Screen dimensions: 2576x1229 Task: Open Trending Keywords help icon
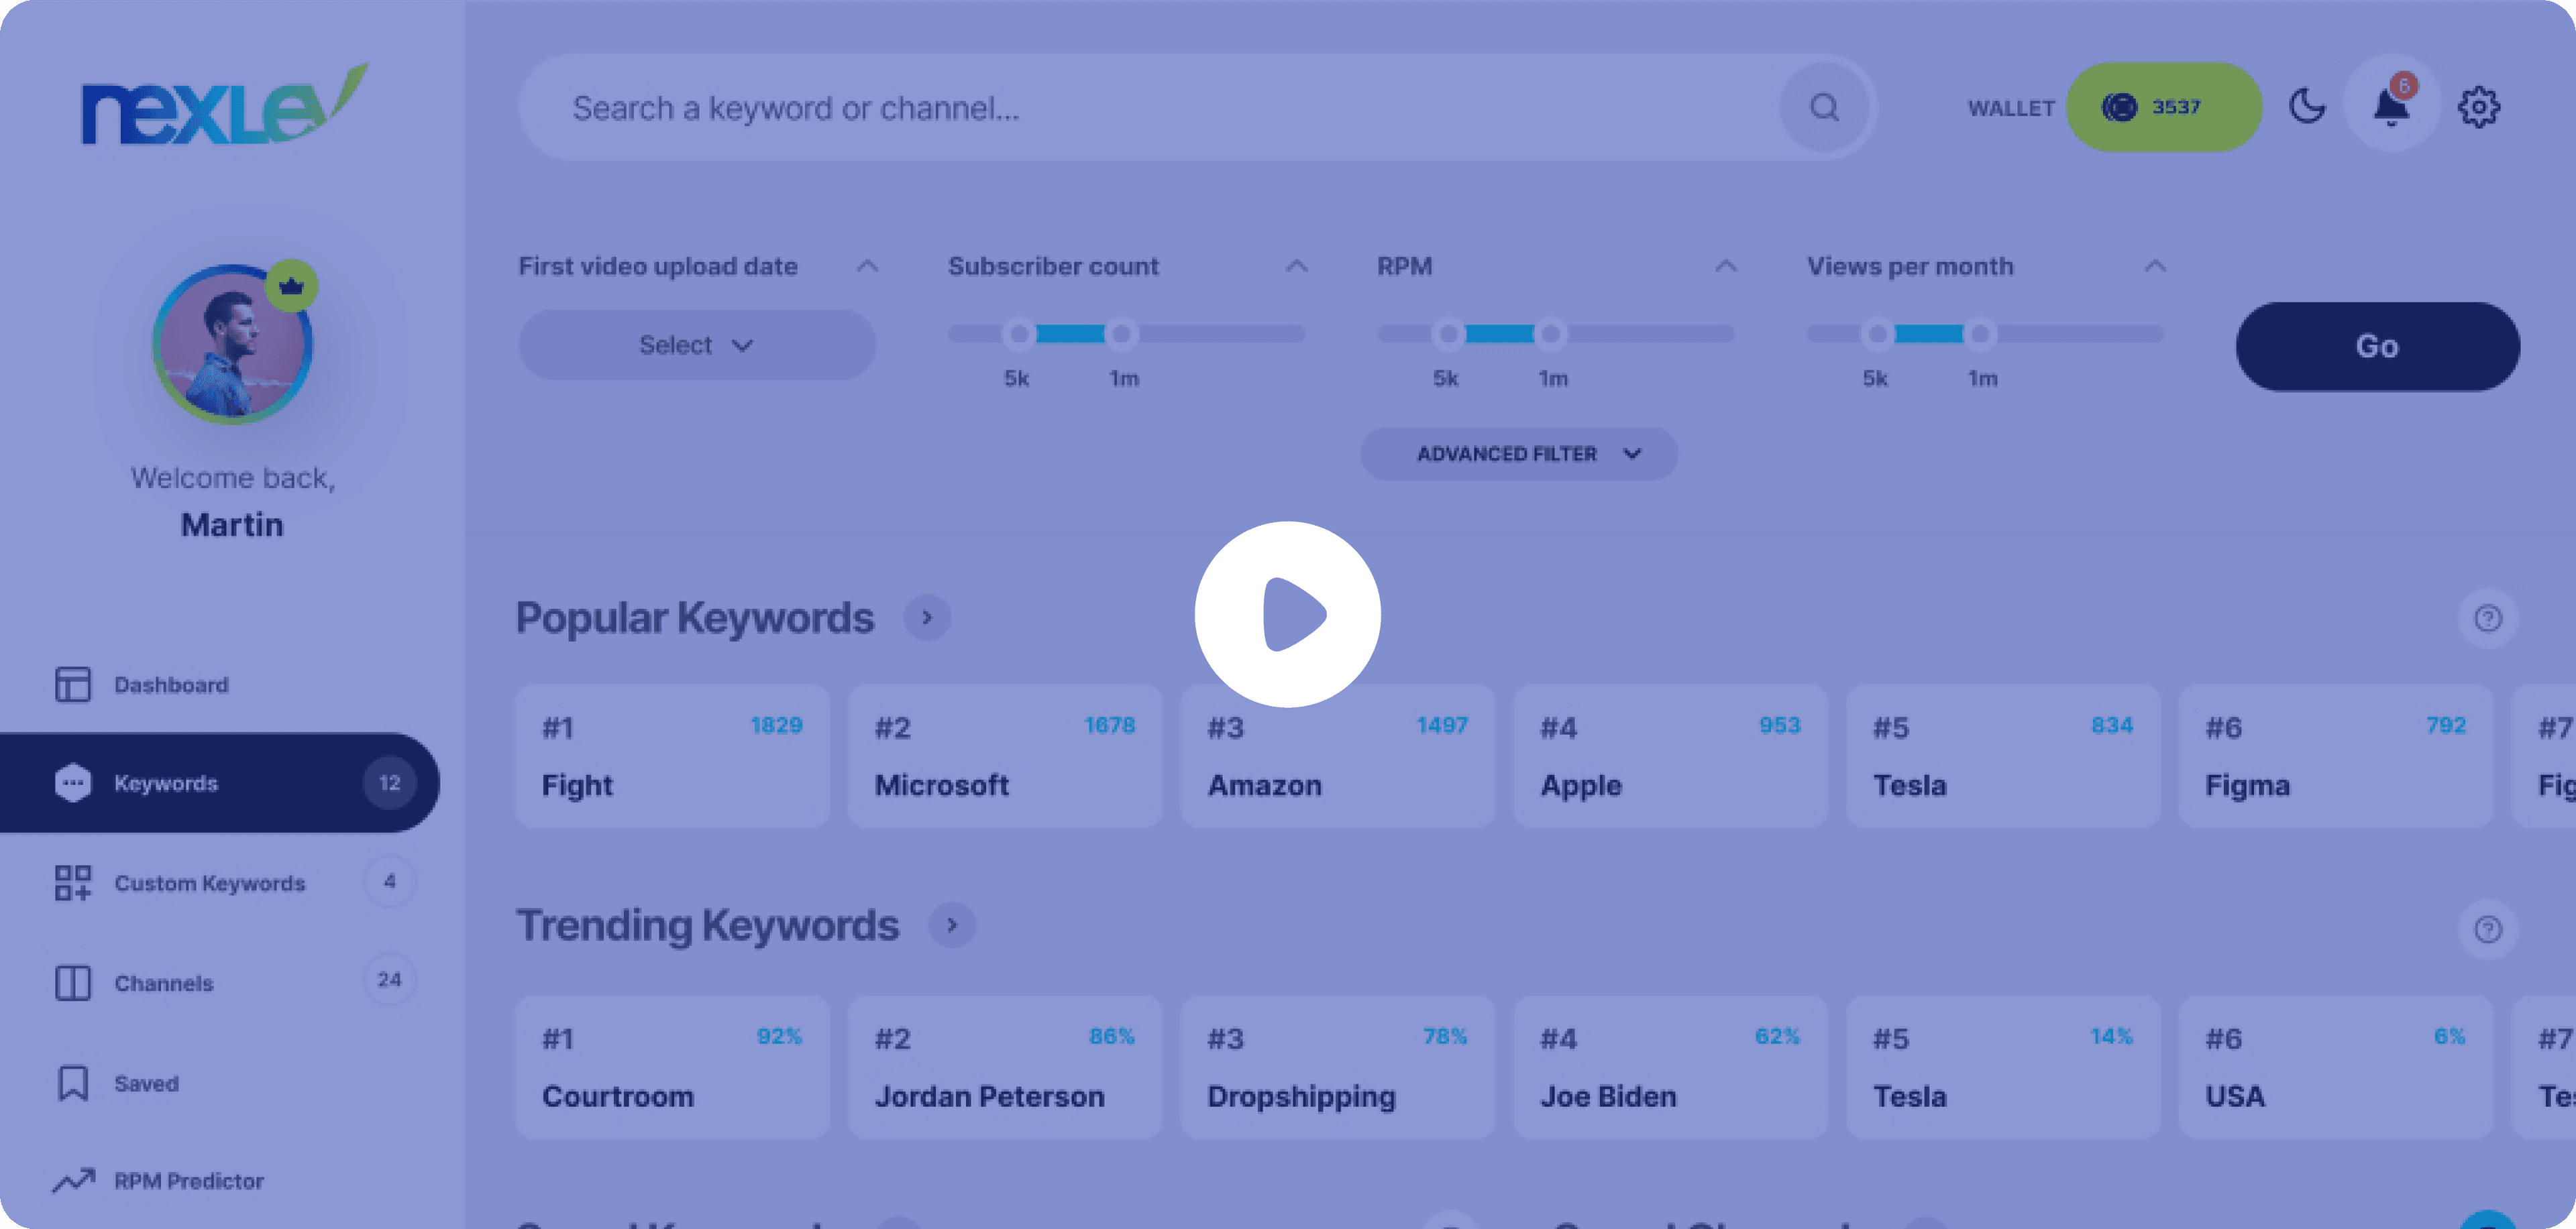[2487, 930]
